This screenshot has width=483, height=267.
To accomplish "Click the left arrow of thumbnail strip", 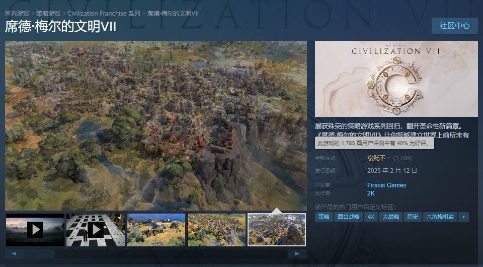I will (x=14, y=254).
